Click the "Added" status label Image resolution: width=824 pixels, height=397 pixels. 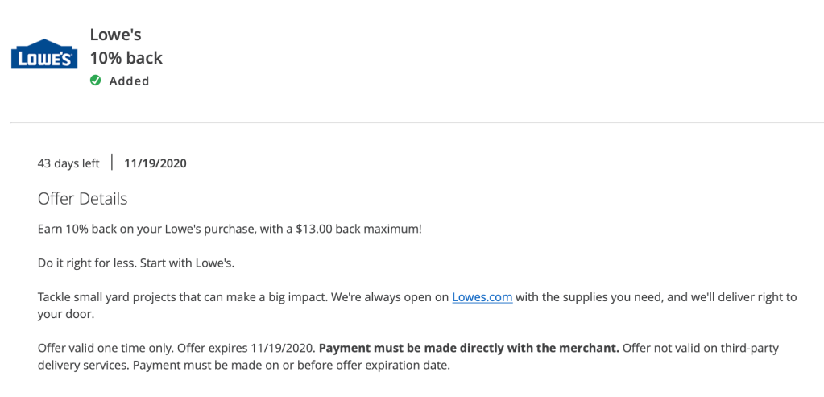(x=129, y=81)
